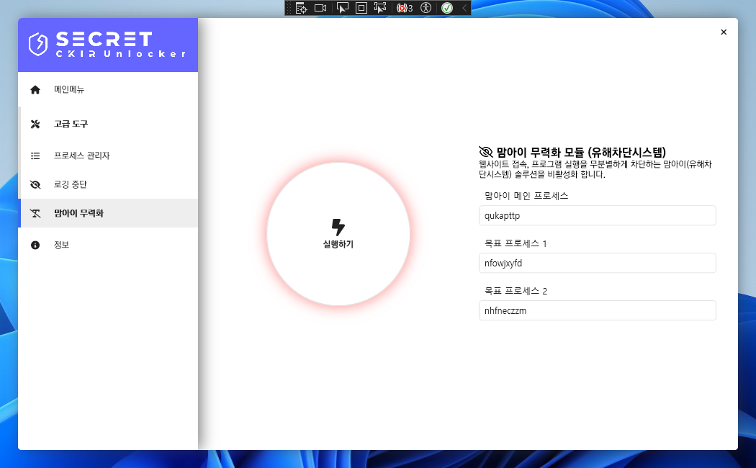Screen dimensions: 756x468
Task: Select the 프로세스 관리자 list item
Action: [x=108, y=156]
